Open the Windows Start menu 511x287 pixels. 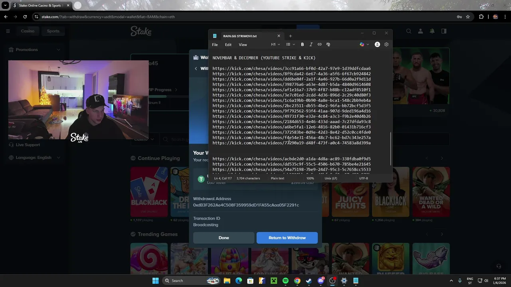pos(155,281)
